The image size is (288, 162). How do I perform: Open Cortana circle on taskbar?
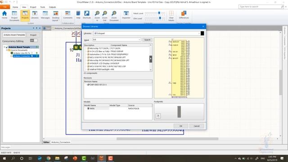coord(22,158)
